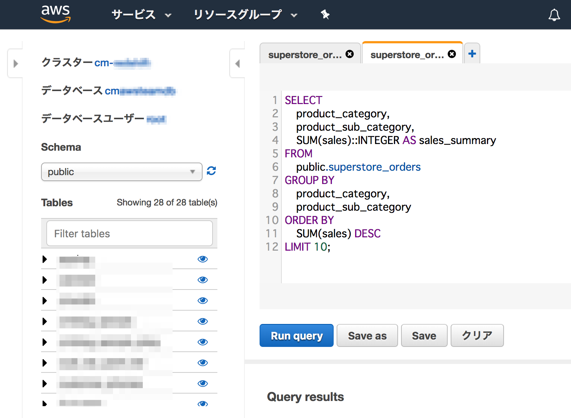The image size is (571, 418).
Task: Preview the first table with the eye icon
Action: [x=203, y=259]
